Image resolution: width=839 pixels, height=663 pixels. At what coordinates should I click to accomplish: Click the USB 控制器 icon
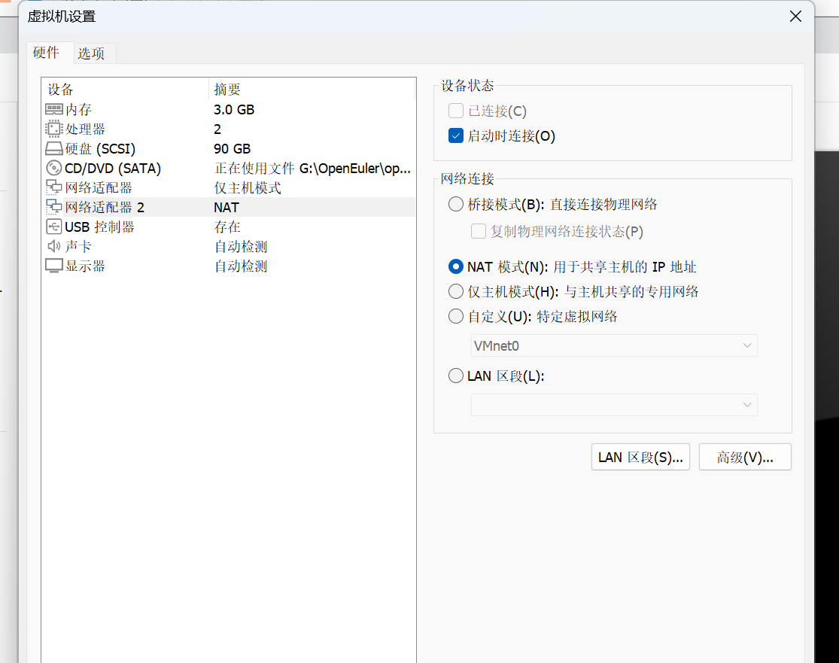click(54, 227)
